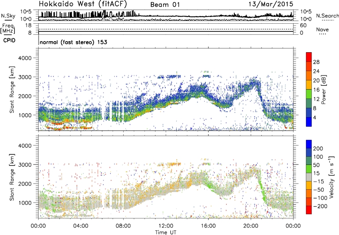Click the '24' value on Power color bar
Screen dimensions: 339x235
click(316, 71)
